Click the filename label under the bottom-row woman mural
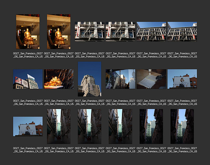This screenshot has width=210, height=165. (x=28, y=150)
